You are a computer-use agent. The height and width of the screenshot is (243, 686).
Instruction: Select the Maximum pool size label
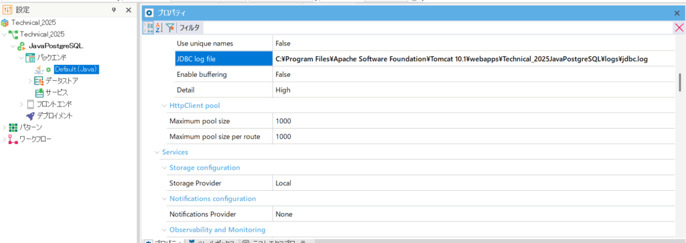coord(200,121)
